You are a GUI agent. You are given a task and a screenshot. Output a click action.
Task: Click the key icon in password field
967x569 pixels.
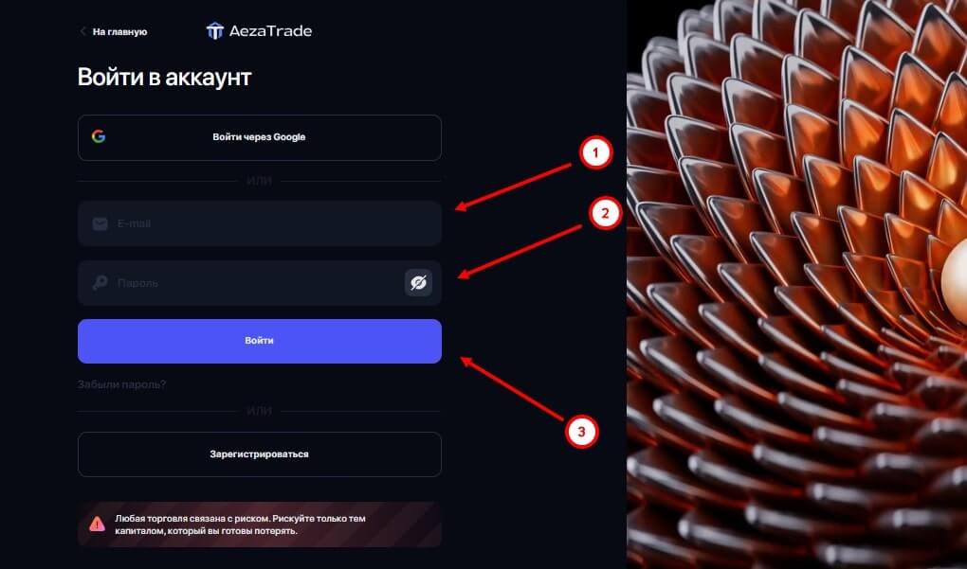pos(100,283)
